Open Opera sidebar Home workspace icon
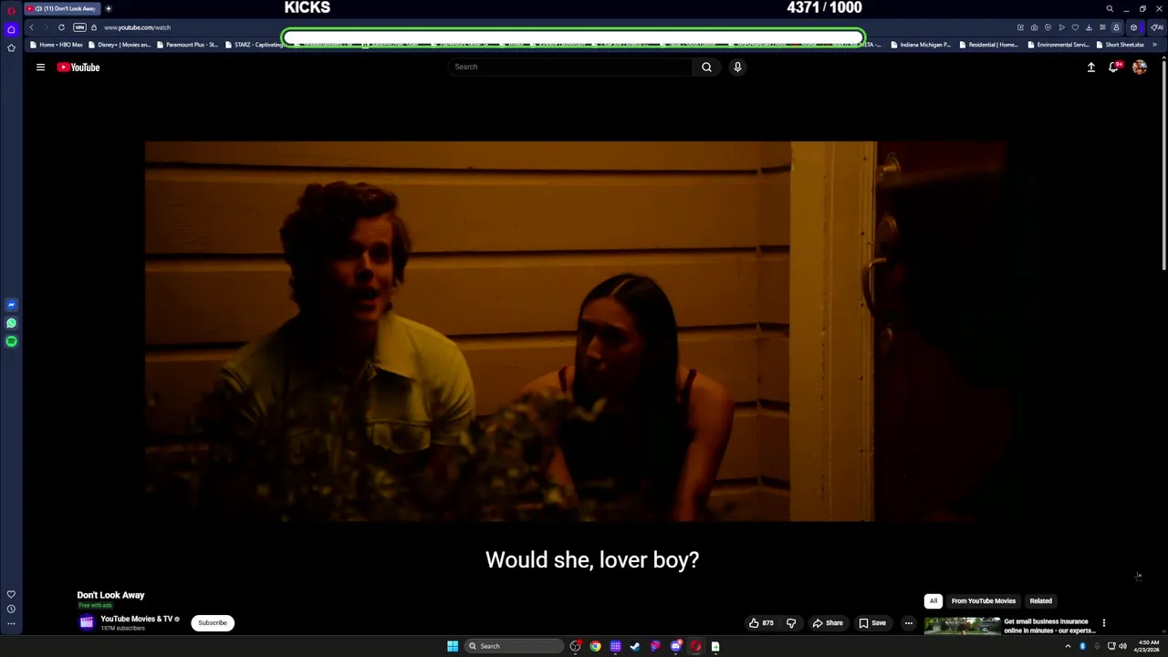Screen dimensions: 1168x657 point(11,29)
